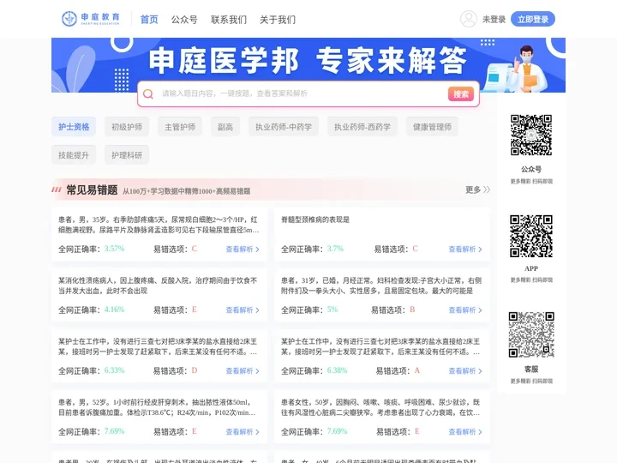Viewport: 617px width, 463px height.
Task: Click the 常见易错题 heading
Action: tap(92, 190)
